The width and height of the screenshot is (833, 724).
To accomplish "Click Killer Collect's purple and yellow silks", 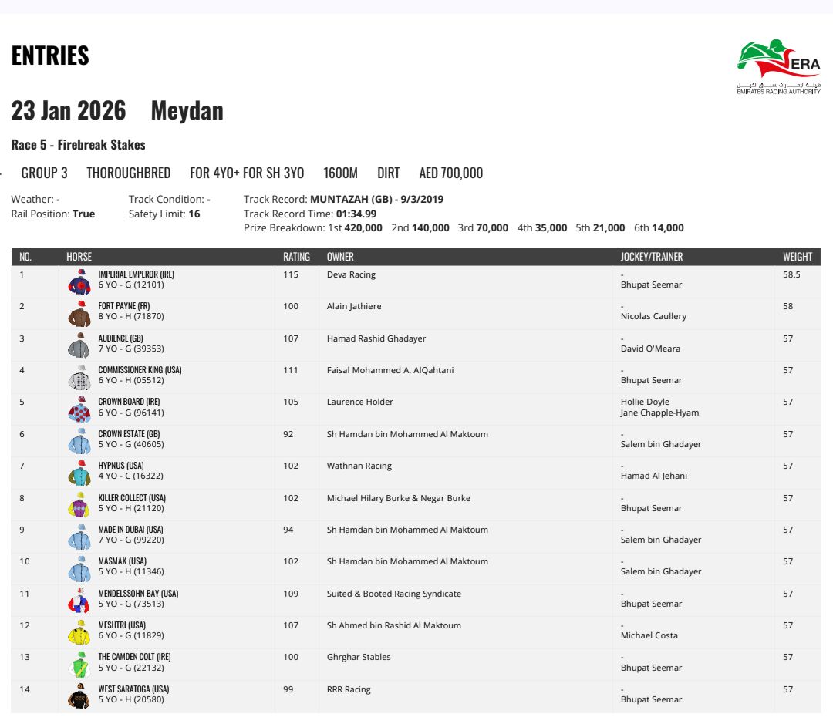I will 79,506.
